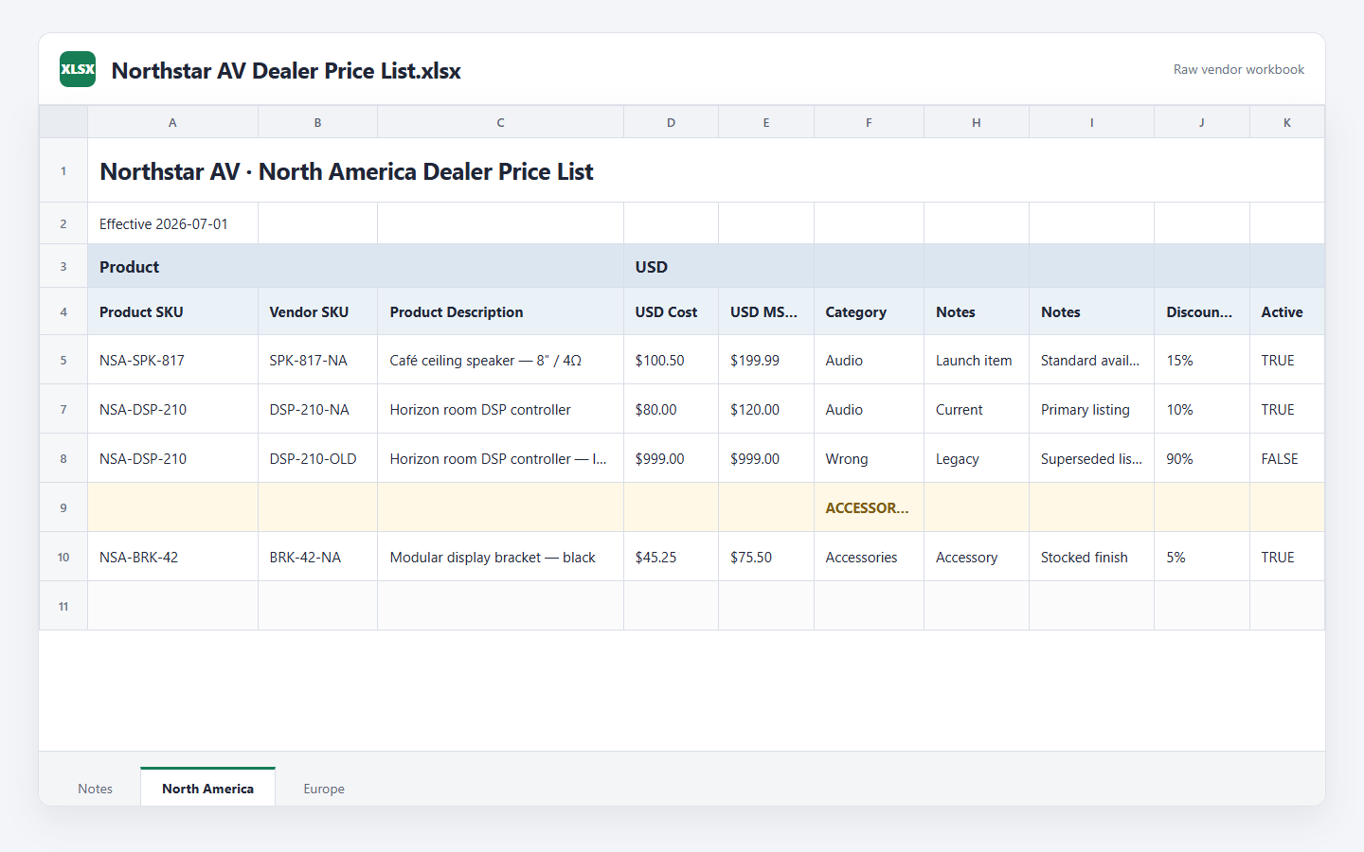Viewport: 1364px width, 852px height.
Task: Select column I header
Action: pyautogui.click(x=1091, y=122)
